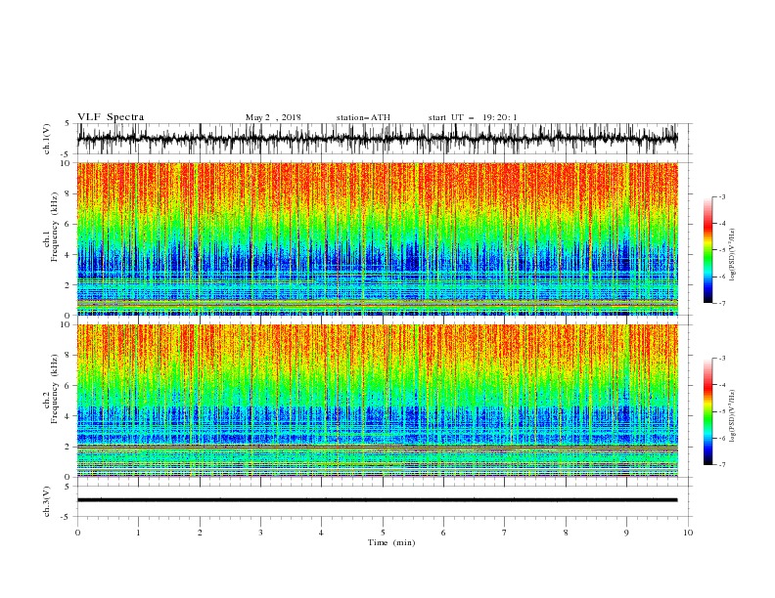The width and height of the screenshot is (775, 598).
Task: Select the ch.1 color scale "log(PSD)(V²/Hz)" label
Action: click(x=733, y=255)
